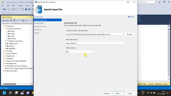Click the Navigate Backward toolbar icon

pyautogui.click(x=4, y=9)
